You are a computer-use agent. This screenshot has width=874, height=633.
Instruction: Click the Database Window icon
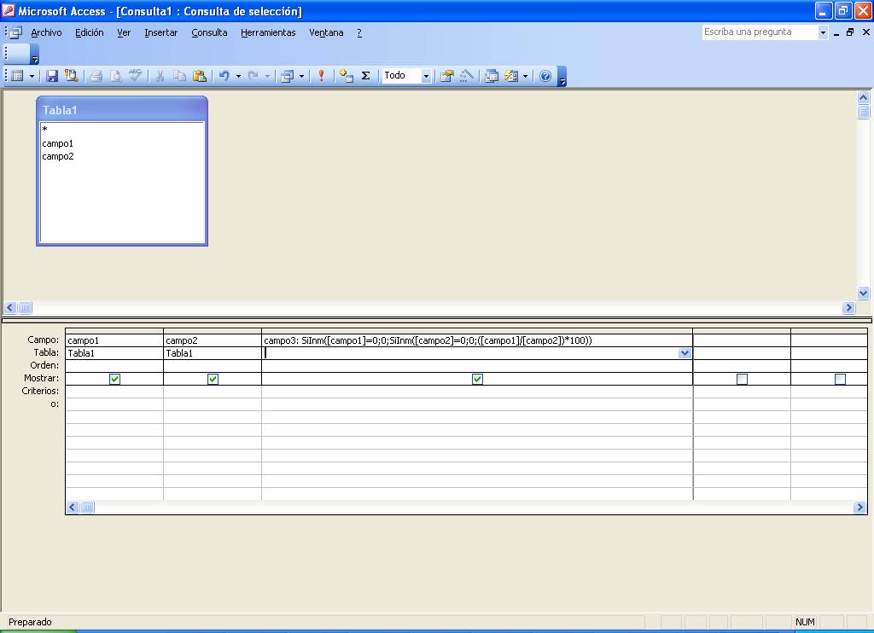(492, 76)
